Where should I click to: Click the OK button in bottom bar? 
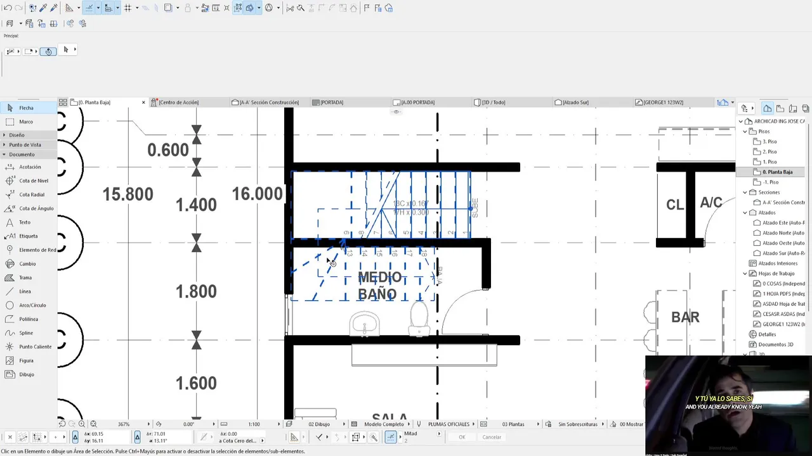pos(462,437)
